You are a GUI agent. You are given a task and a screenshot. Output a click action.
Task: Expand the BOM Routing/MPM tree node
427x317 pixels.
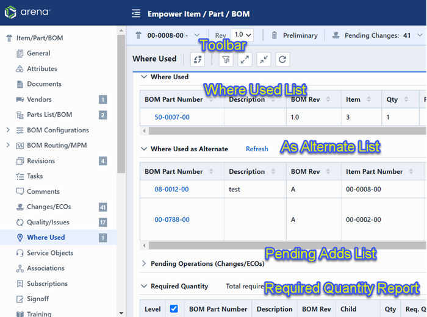click(8, 146)
